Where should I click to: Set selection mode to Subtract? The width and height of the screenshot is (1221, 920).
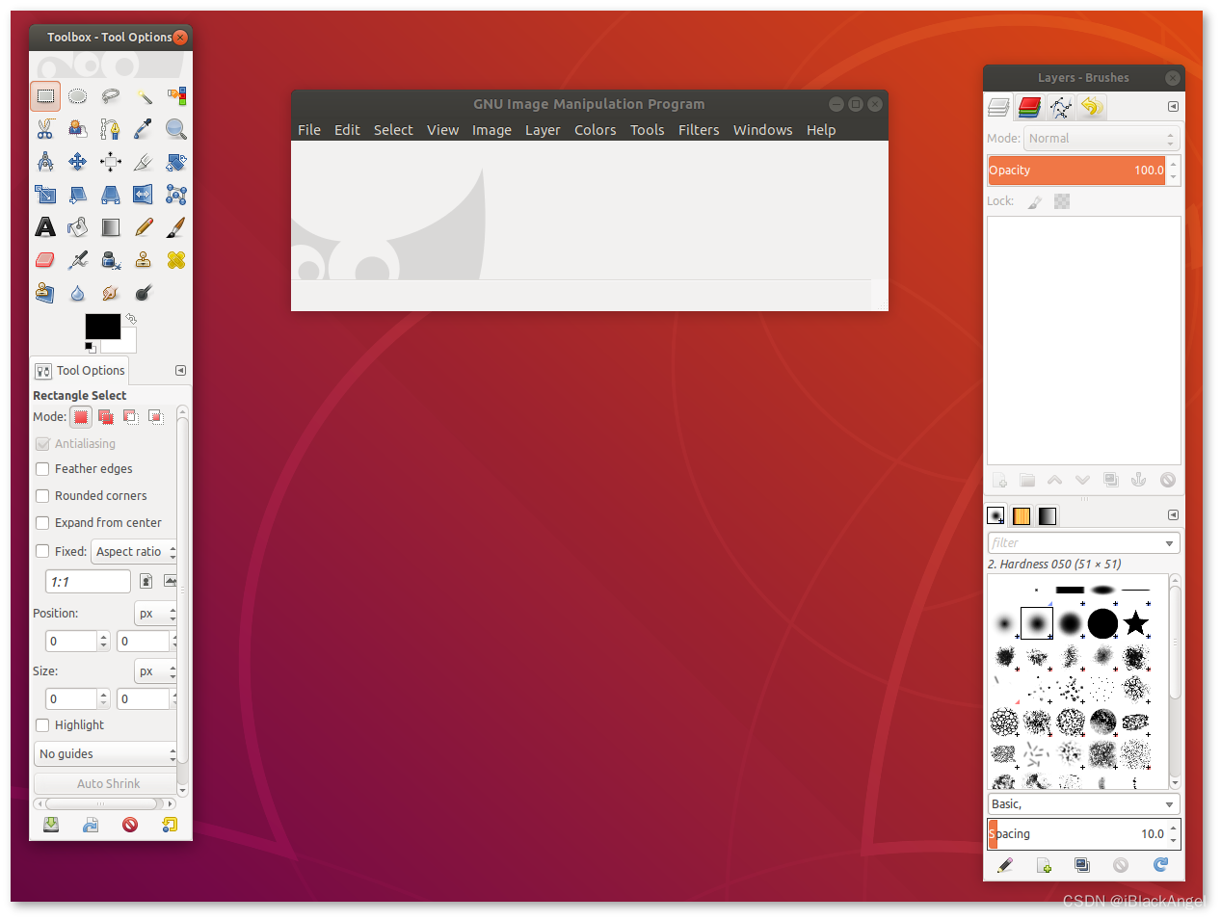point(131,417)
